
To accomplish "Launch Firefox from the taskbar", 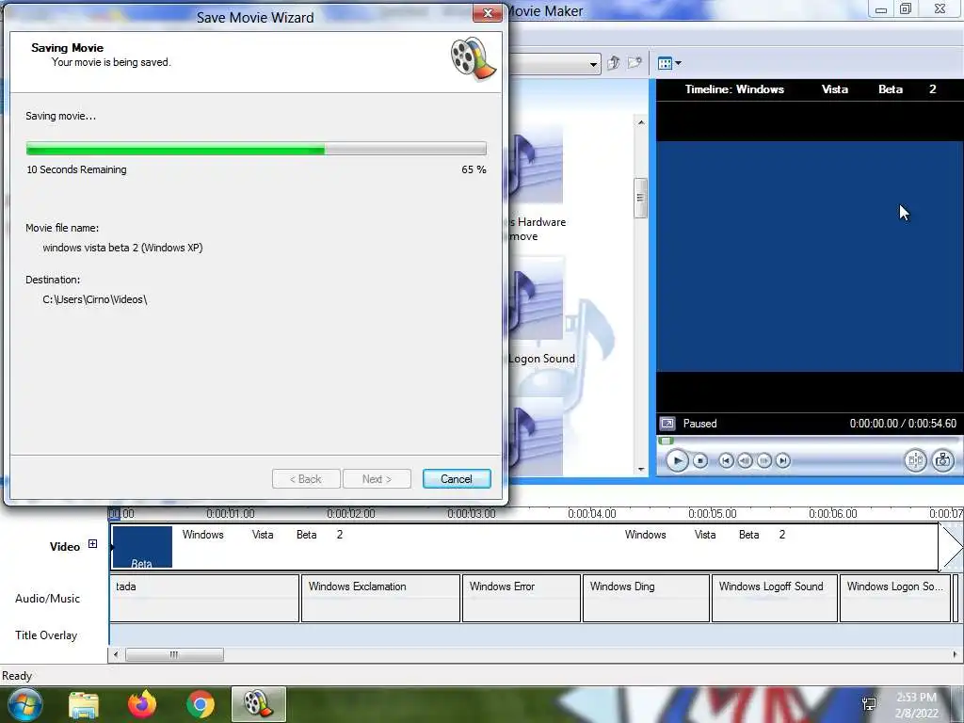I will point(142,704).
